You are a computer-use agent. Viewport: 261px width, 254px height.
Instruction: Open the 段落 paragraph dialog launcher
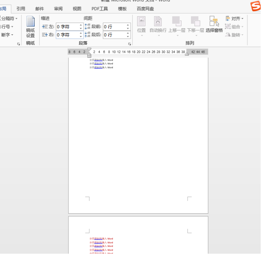[130, 44]
